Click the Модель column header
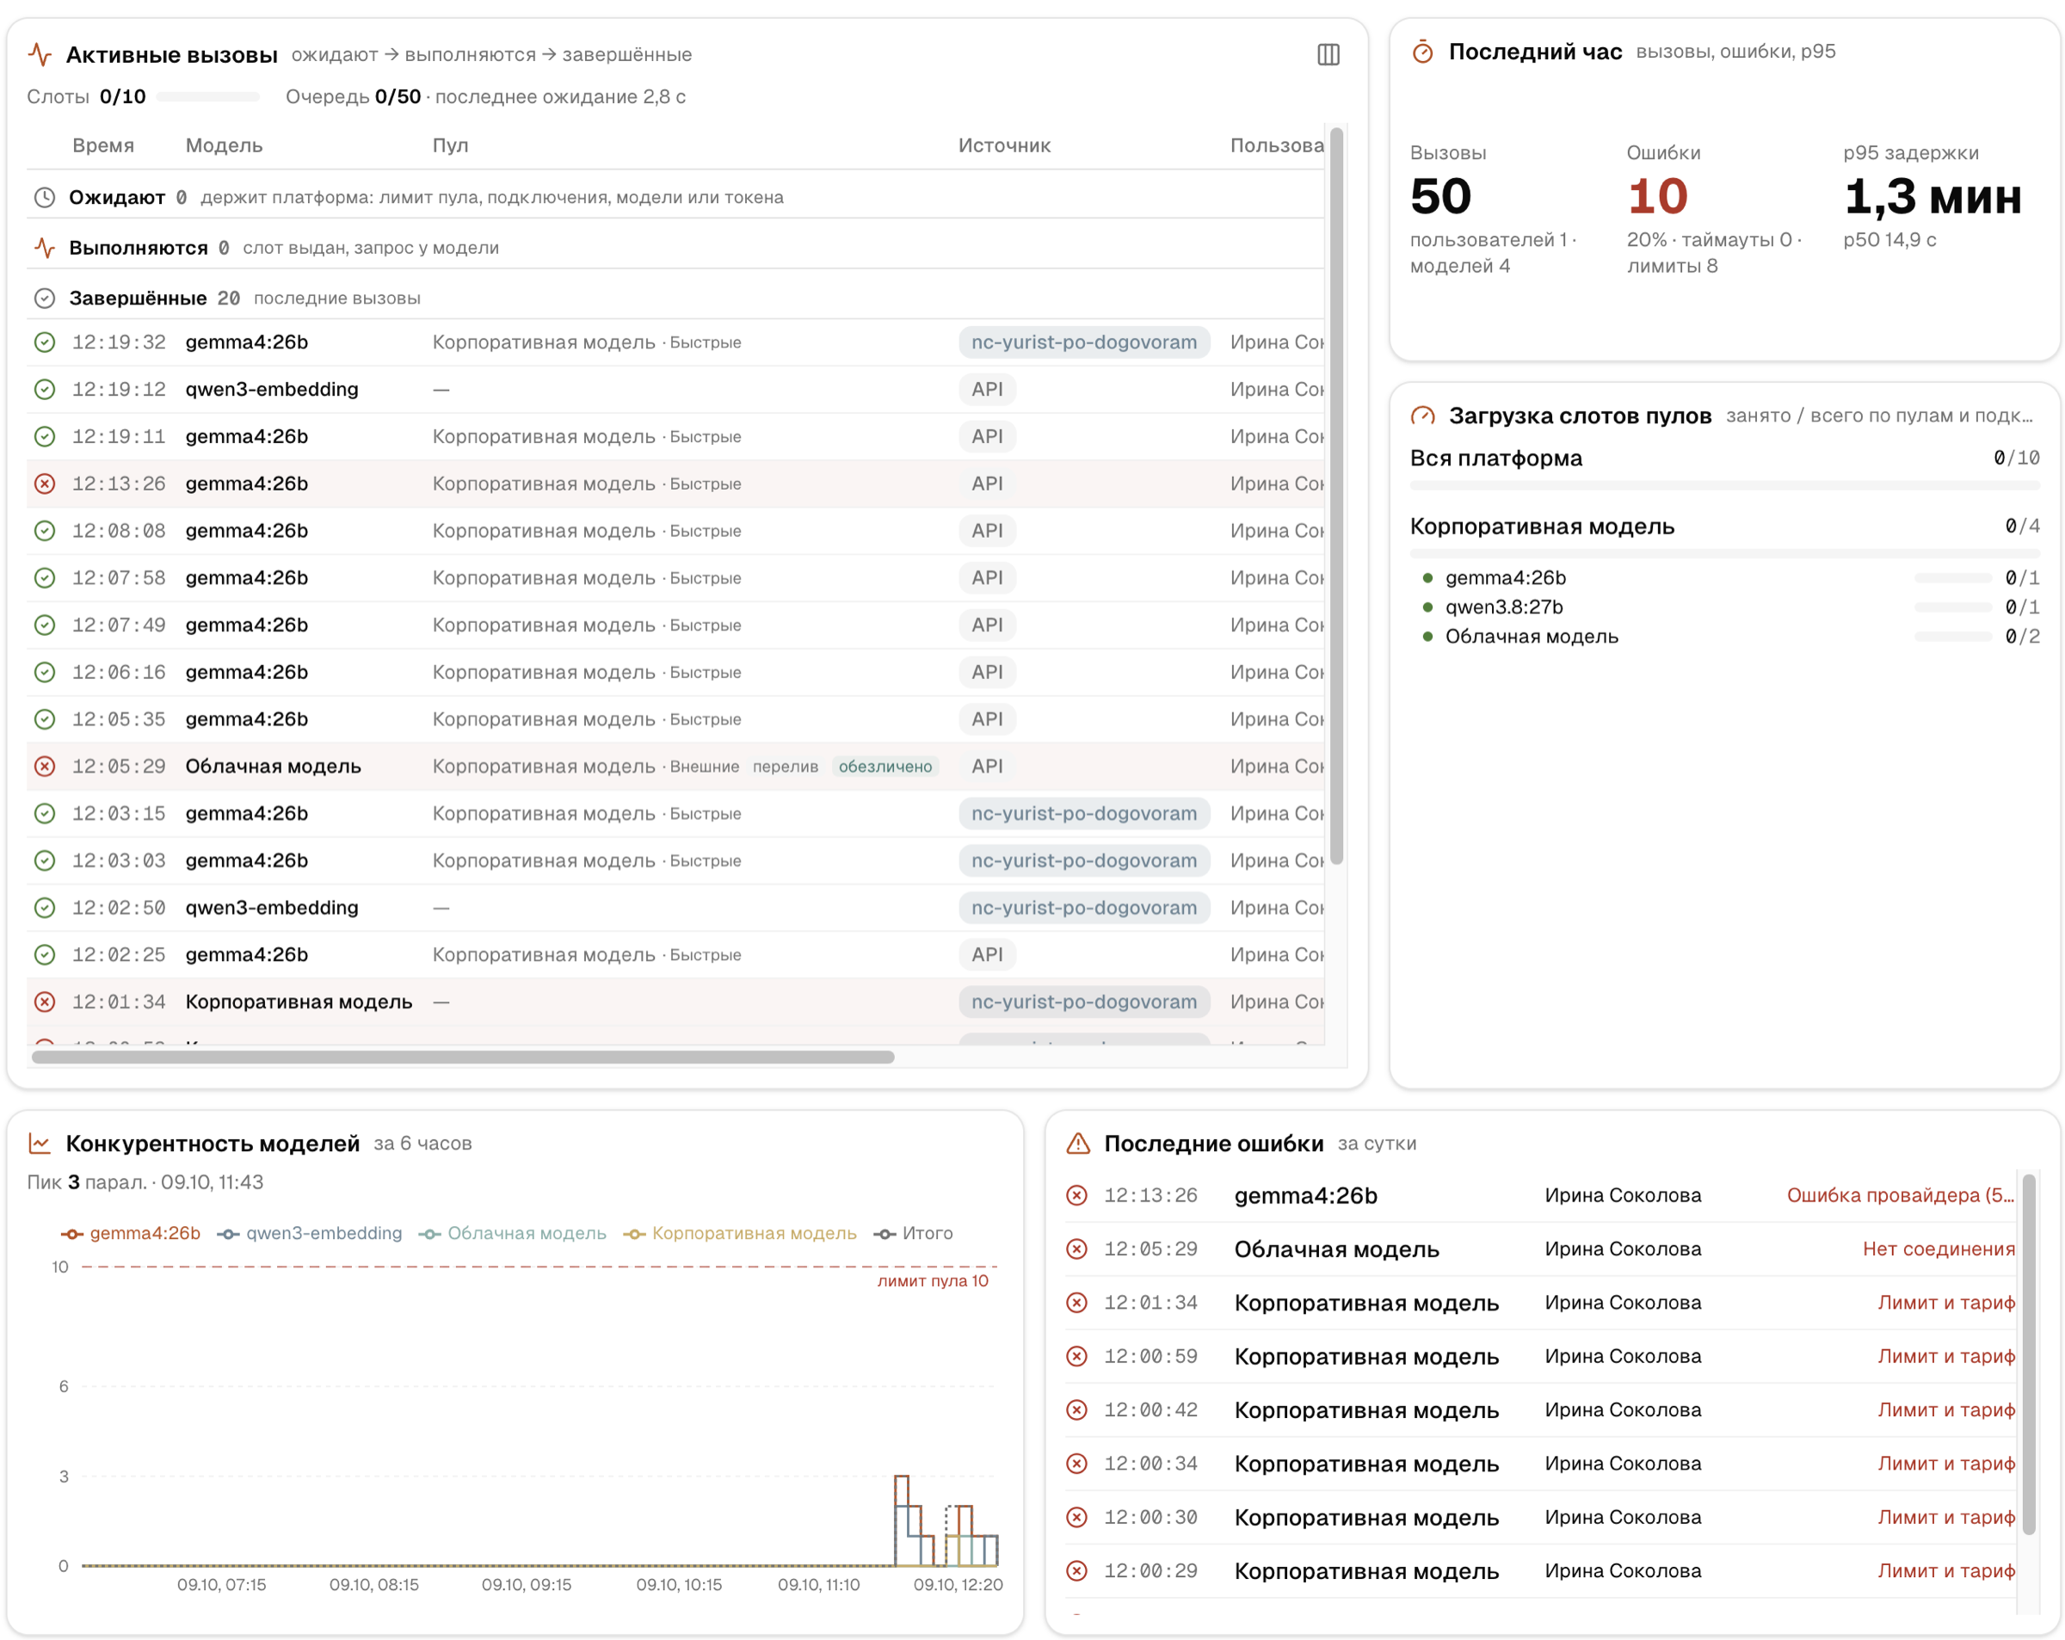 pos(224,145)
